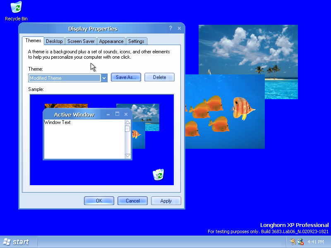Close the Display Properties dialog

[x=179, y=28]
